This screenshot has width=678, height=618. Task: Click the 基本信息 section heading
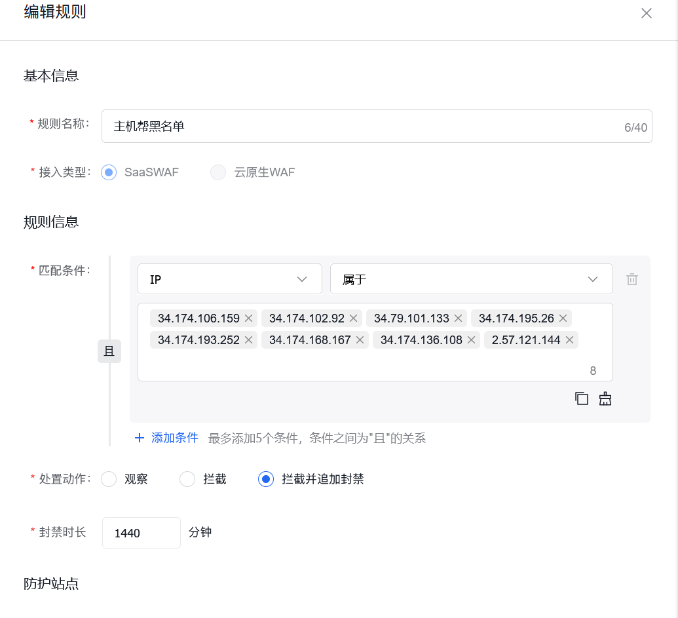(x=51, y=76)
